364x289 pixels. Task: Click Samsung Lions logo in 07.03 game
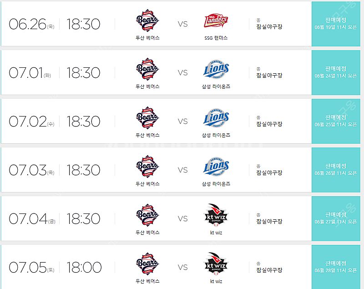[x=216, y=167]
